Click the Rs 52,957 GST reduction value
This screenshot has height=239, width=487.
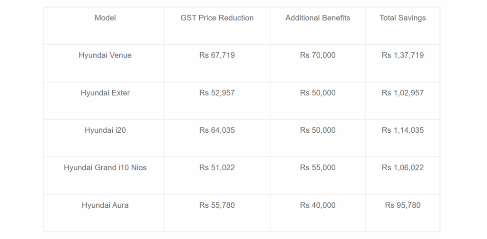coord(217,93)
